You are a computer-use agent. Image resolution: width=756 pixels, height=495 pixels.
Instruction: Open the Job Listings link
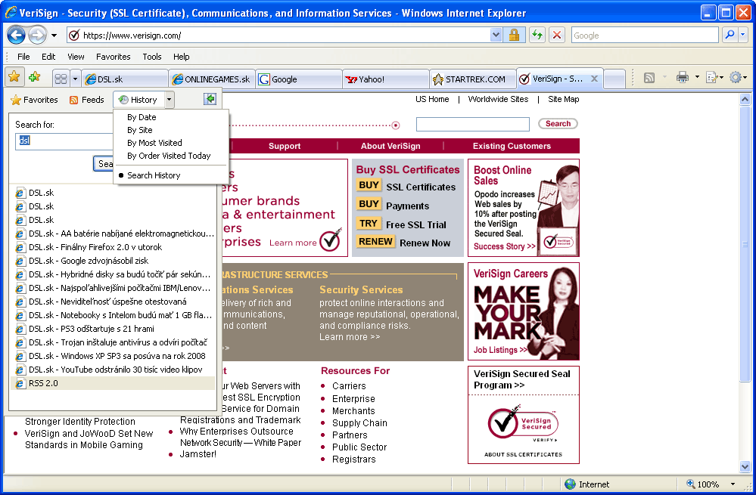click(500, 350)
